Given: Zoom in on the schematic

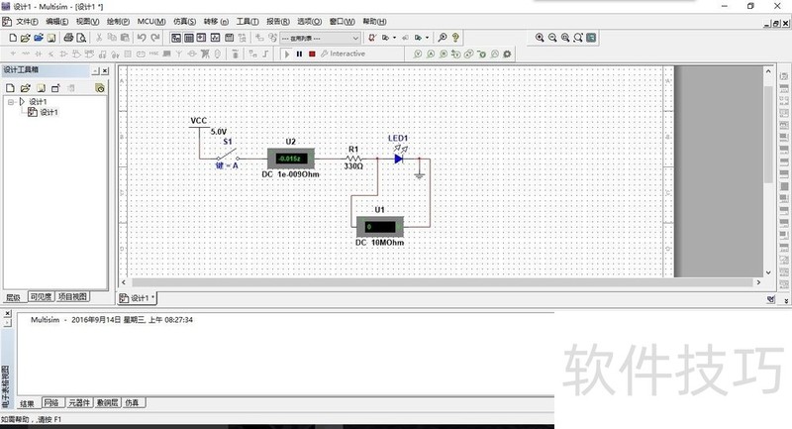Looking at the screenshot, I should (540, 38).
